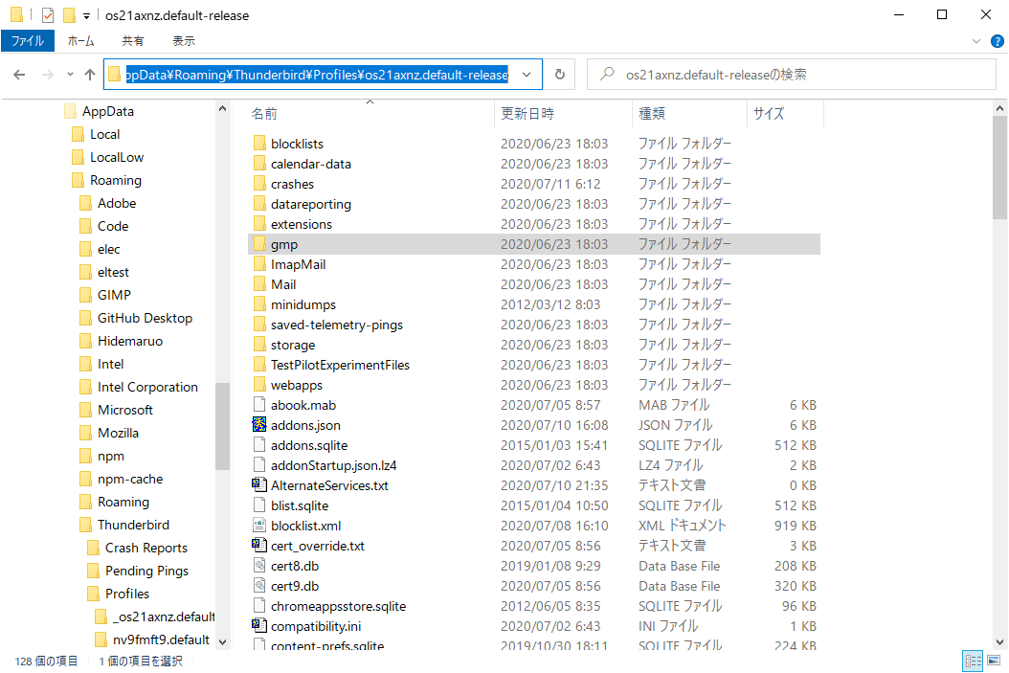Click the Back navigation arrow
The image size is (1009, 673).
(19, 75)
